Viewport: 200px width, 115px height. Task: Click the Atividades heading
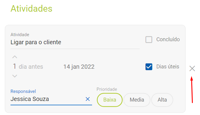31,9
